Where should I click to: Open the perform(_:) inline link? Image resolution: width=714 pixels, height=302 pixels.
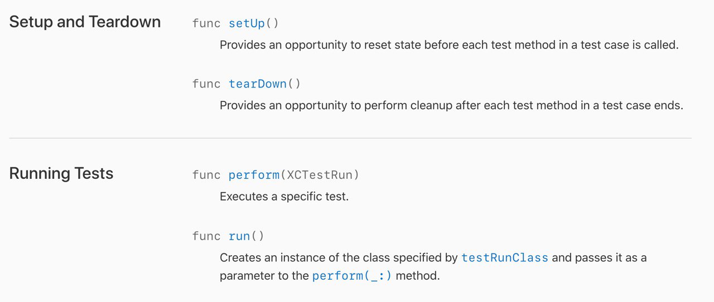(x=352, y=276)
